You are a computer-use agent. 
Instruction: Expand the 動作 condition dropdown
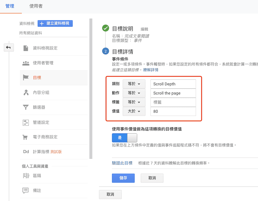click(x=134, y=93)
